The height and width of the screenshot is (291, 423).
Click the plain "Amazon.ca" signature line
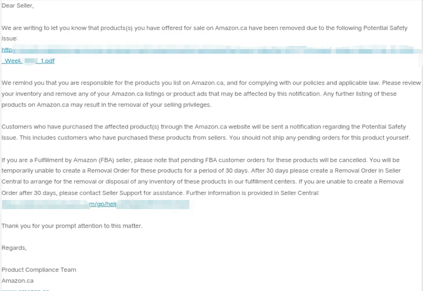18,281
